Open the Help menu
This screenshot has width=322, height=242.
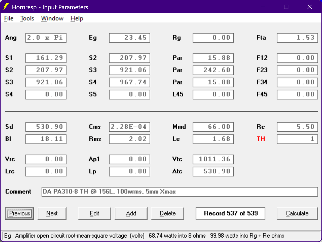[x=77, y=19]
